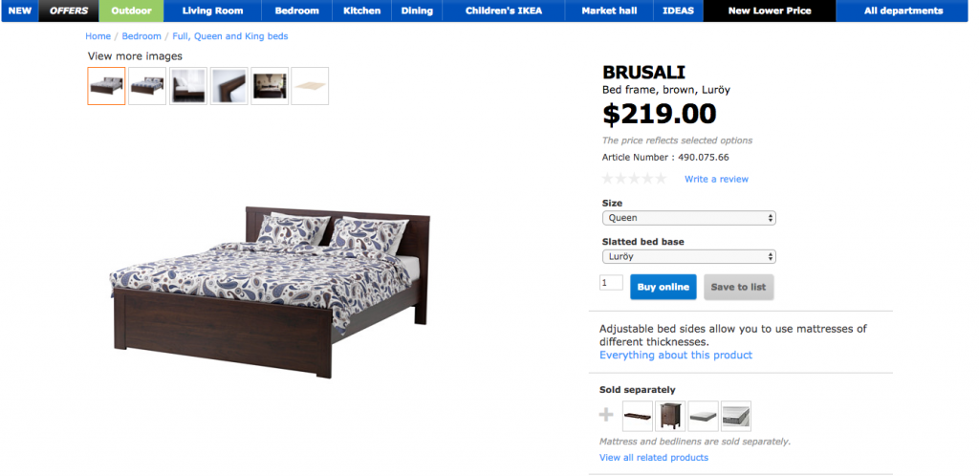Open the headboard corner close-up thumbnail
979x476 pixels.
click(x=229, y=86)
